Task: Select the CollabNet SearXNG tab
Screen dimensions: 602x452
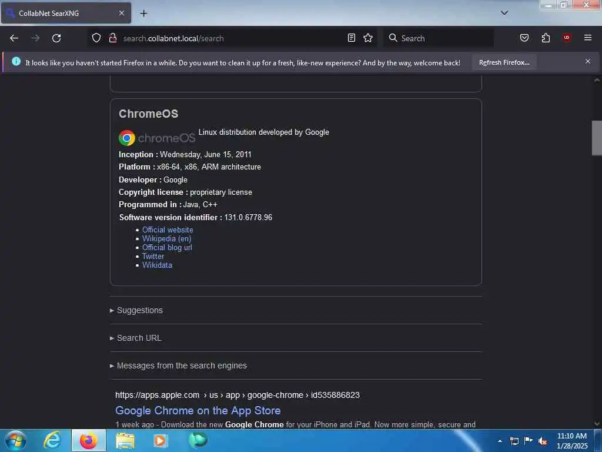Action: pyautogui.click(x=66, y=13)
